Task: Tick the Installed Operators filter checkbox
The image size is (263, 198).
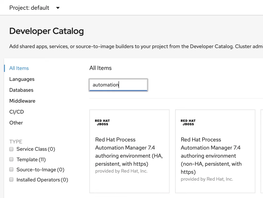Action: point(11,180)
